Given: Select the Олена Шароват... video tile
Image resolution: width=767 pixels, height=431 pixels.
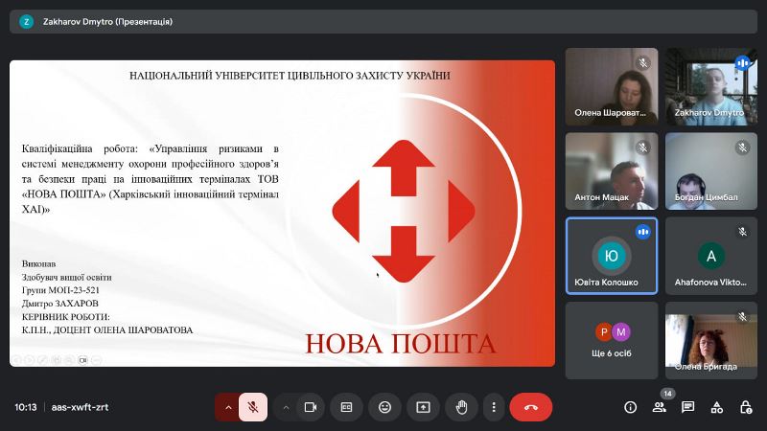Looking at the screenshot, I should click(612, 86).
